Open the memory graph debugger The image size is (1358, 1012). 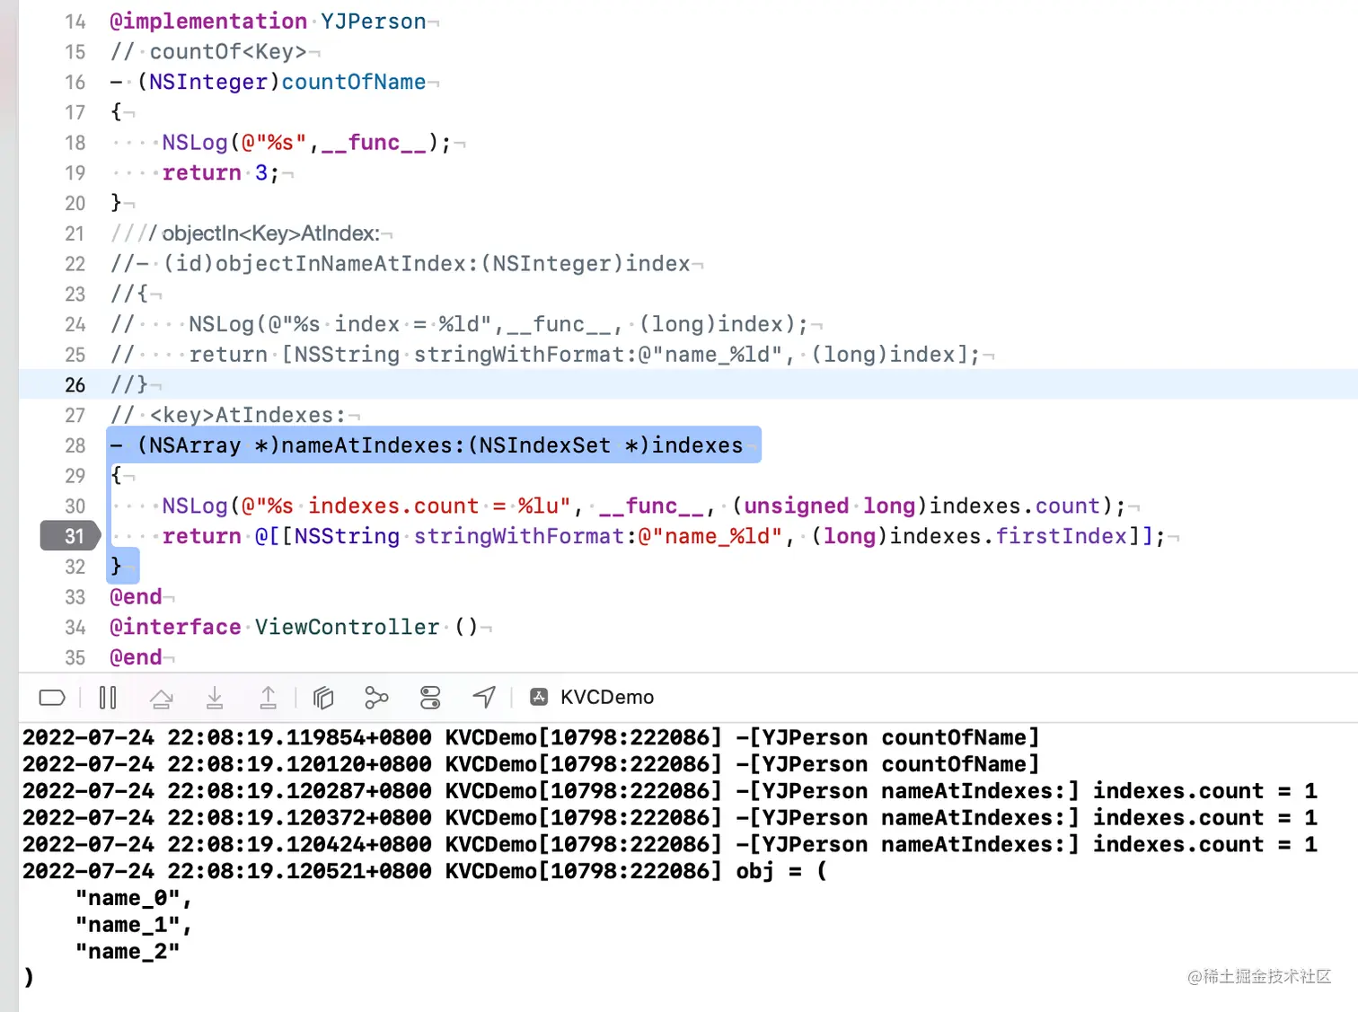tap(375, 698)
